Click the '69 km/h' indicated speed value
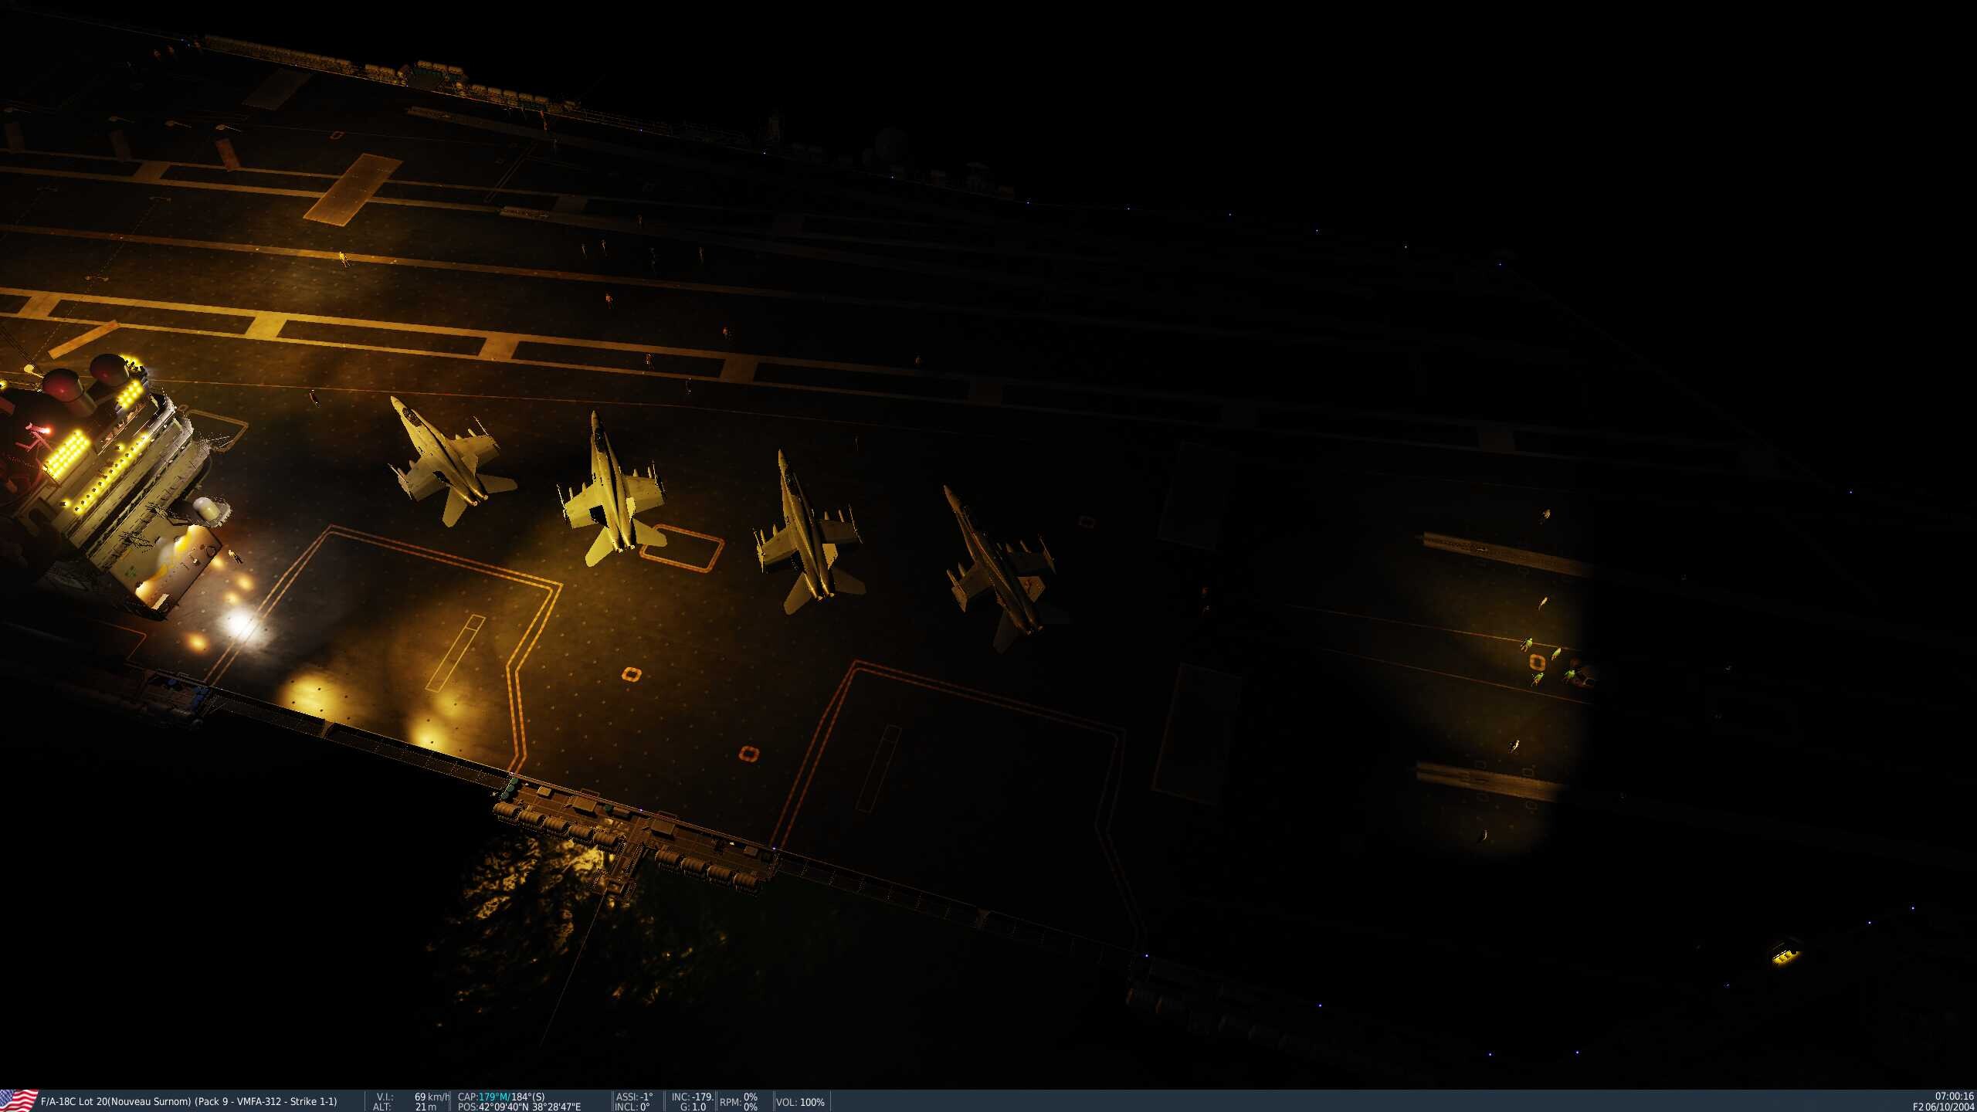The image size is (1977, 1112). (x=432, y=1097)
